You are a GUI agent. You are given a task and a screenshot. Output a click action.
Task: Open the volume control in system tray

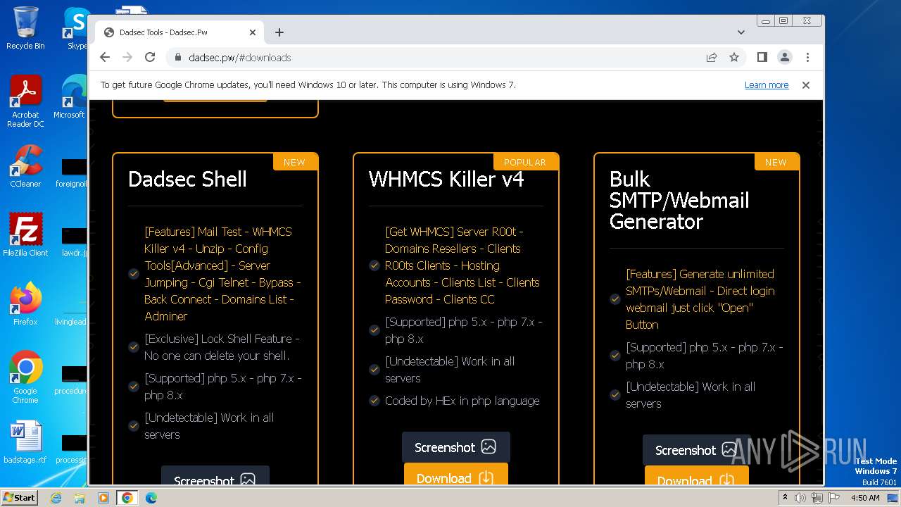(800, 498)
